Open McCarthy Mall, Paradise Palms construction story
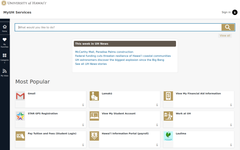The image size is (240, 150). (104, 52)
